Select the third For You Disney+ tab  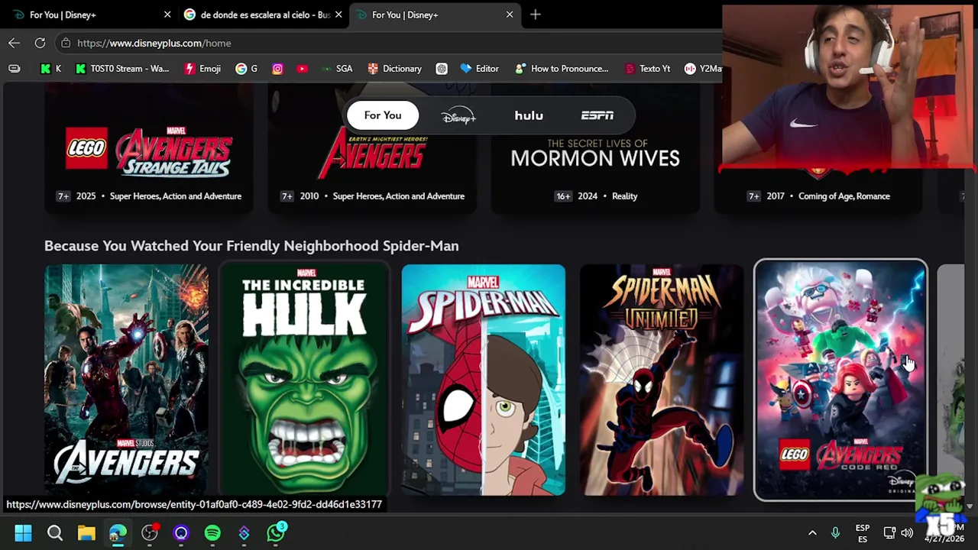(435, 15)
